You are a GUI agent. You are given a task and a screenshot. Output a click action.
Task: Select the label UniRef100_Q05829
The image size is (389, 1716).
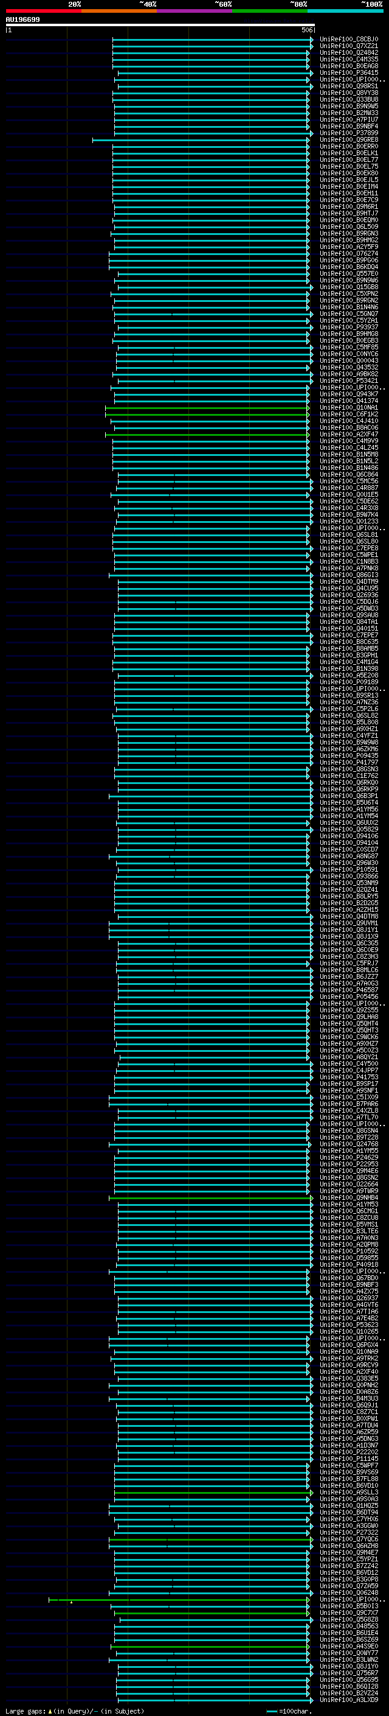click(348, 829)
